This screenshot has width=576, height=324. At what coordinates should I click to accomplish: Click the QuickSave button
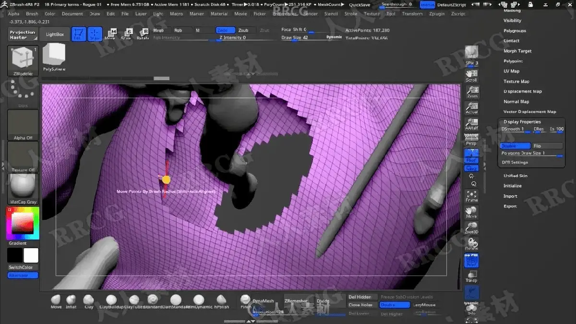(x=360, y=5)
